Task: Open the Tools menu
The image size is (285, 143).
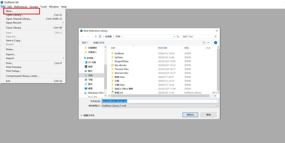Action: tap(44, 7)
